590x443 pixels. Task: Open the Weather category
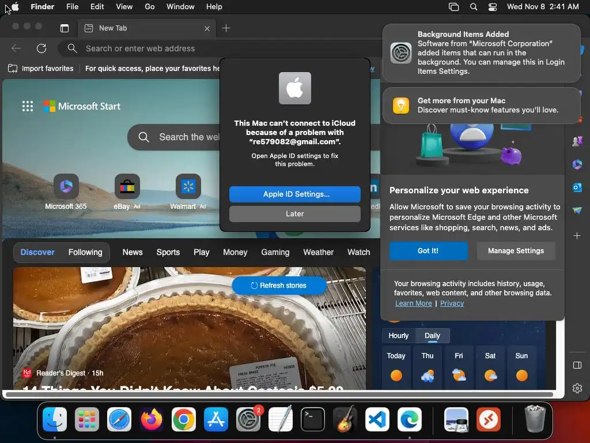click(x=318, y=253)
